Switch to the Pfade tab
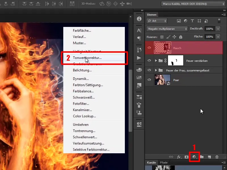227x170 pixels. coord(164,162)
